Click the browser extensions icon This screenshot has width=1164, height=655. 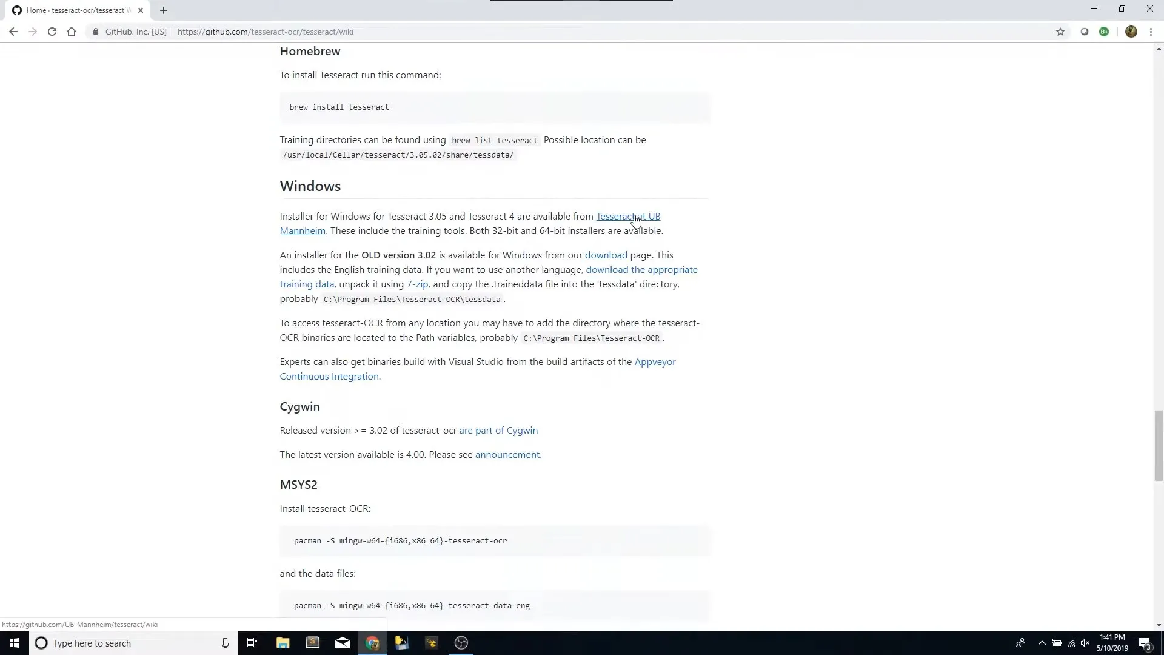click(x=1105, y=31)
